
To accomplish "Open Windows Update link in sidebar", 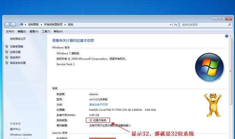I will coord(21,134).
